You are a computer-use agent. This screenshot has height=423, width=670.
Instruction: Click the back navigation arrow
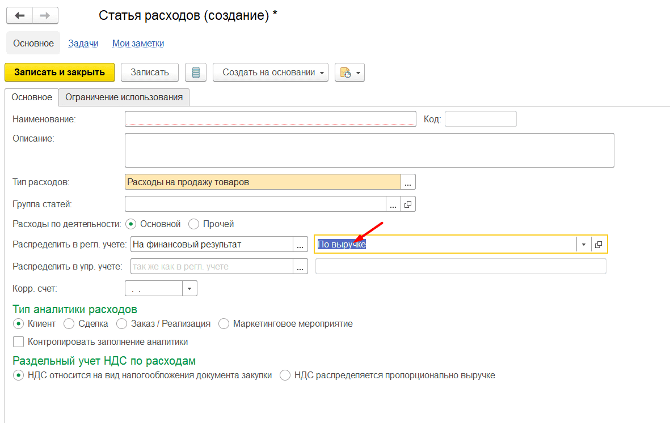(20, 15)
